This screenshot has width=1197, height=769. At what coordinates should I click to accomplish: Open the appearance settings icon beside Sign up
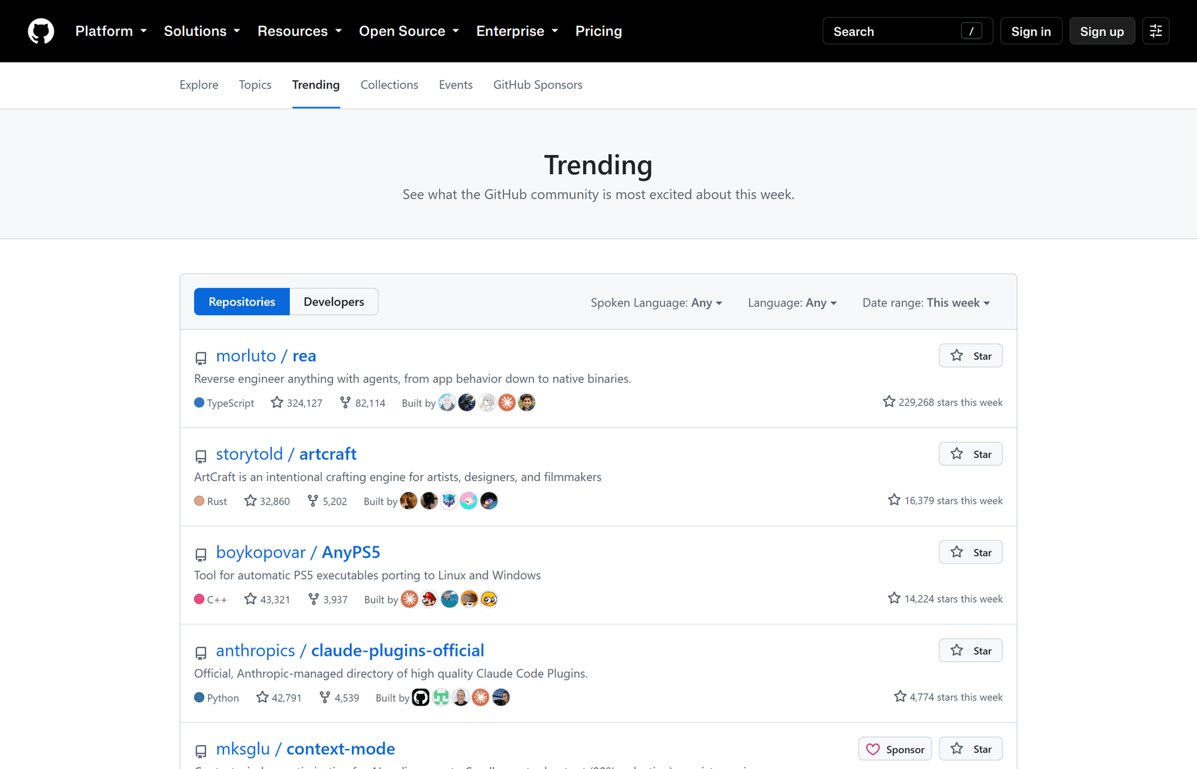pyautogui.click(x=1156, y=31)
